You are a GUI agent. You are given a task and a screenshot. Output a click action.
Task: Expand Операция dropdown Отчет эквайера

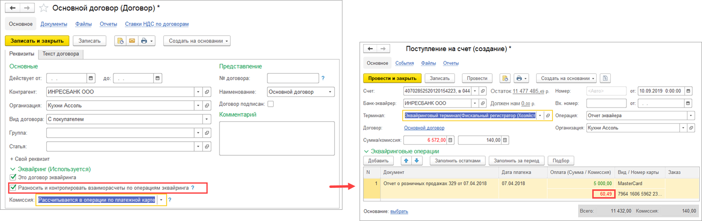point(691,115)
